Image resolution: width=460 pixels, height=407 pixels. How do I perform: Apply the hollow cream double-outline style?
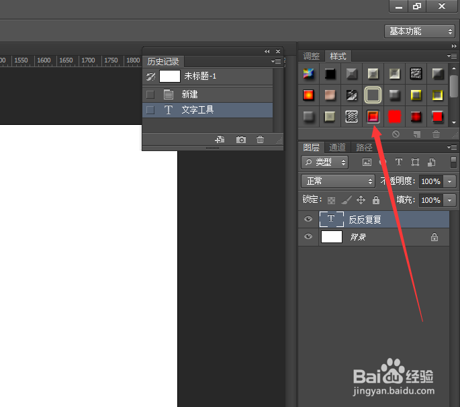tap(373, 95)
